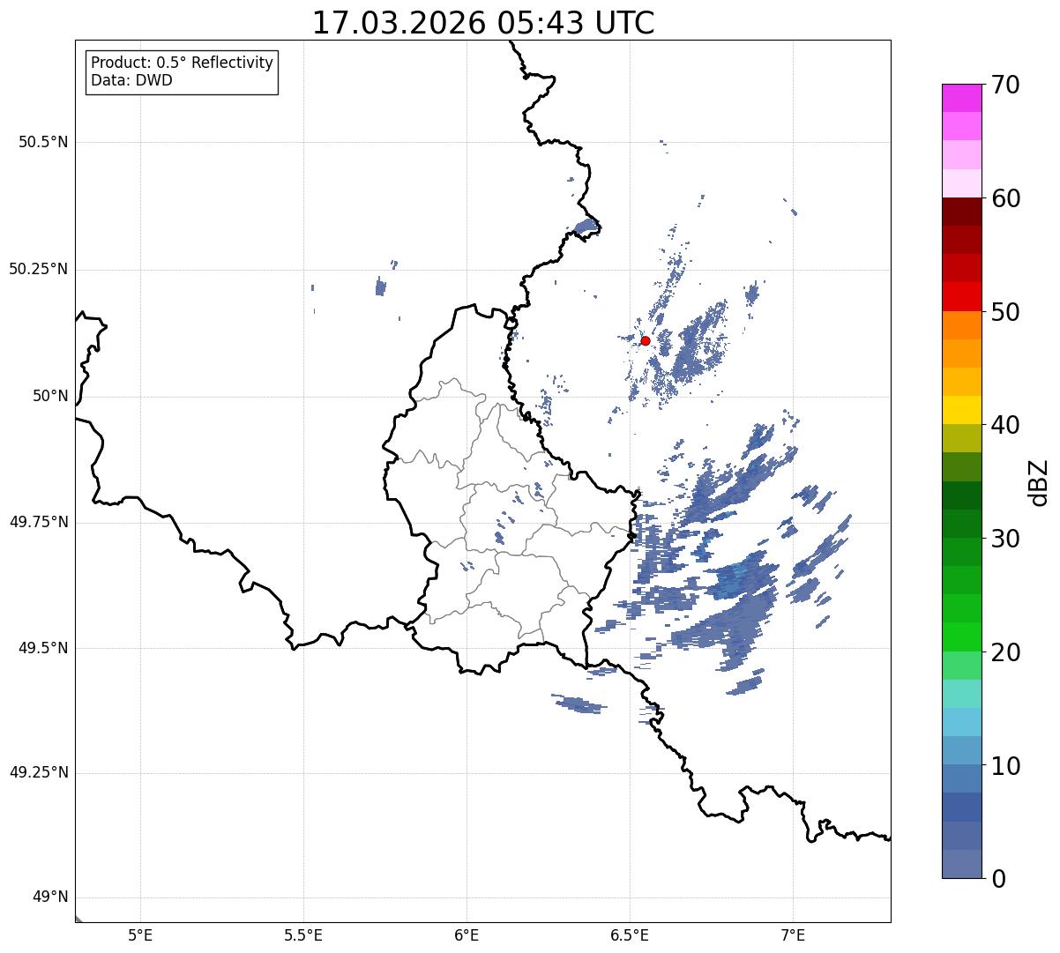Click the colorbar 40 tick label
The image size is (1060, 953).
pos(1005,425)
